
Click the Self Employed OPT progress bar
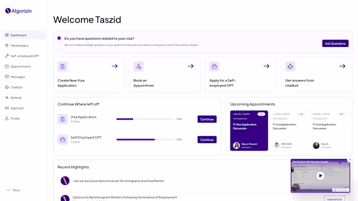pyautogui.click(x=145, y=139)
